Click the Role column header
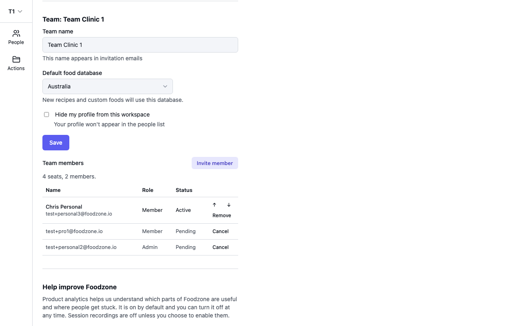The height and width of the screenshot is (326, 522). tap(148, 190)
